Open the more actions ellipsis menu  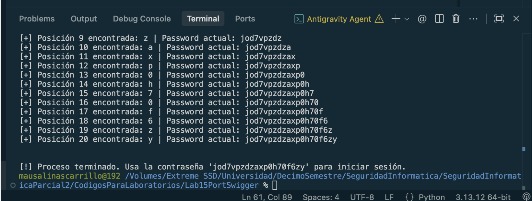pos(473,19)
